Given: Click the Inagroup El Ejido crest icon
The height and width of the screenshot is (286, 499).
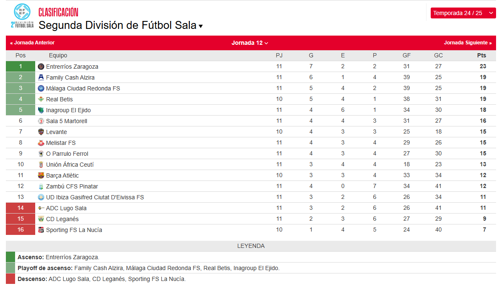Looking at the screenshot, I should pos(41,110).
